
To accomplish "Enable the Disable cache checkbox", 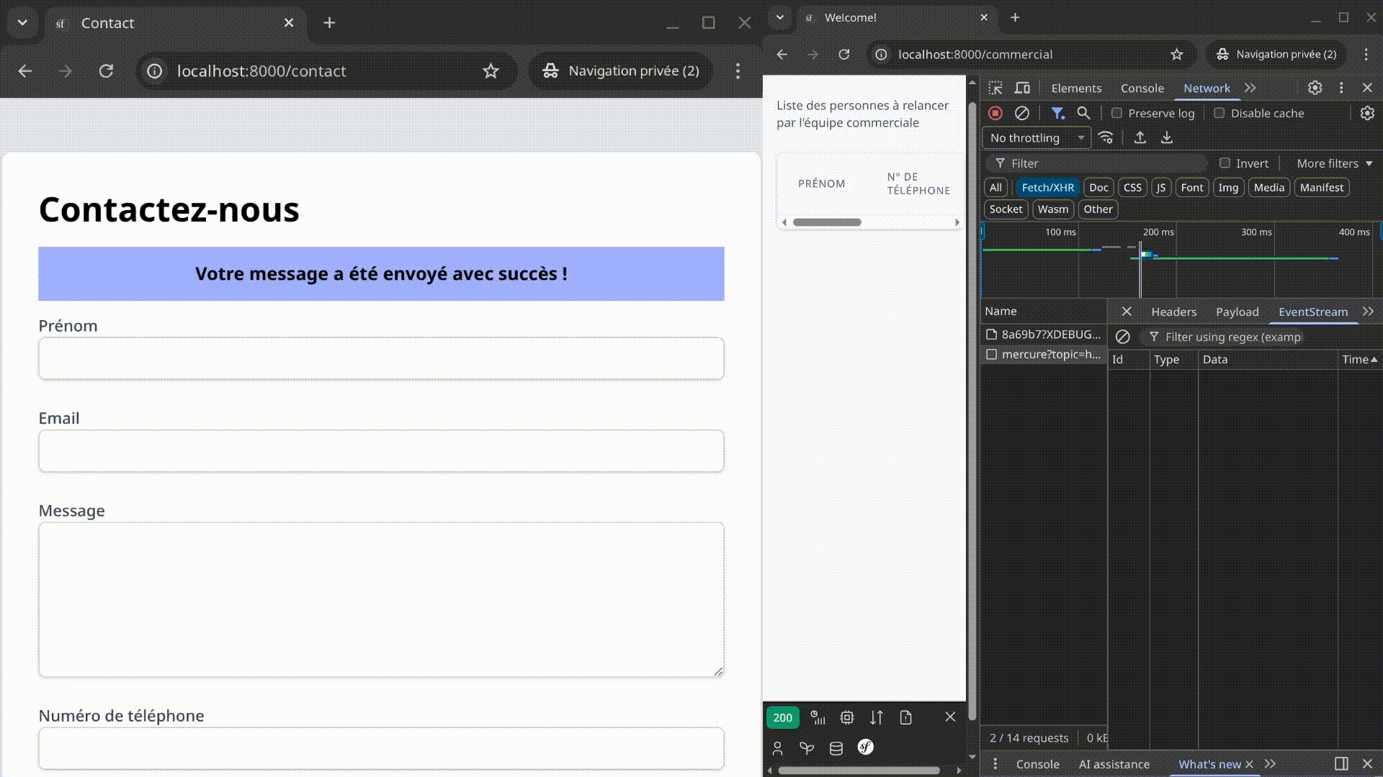I will (x=1219, y=113).
